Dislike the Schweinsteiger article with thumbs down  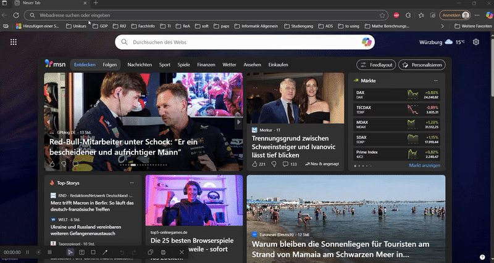pyautogui.click(x=274, y=164)
